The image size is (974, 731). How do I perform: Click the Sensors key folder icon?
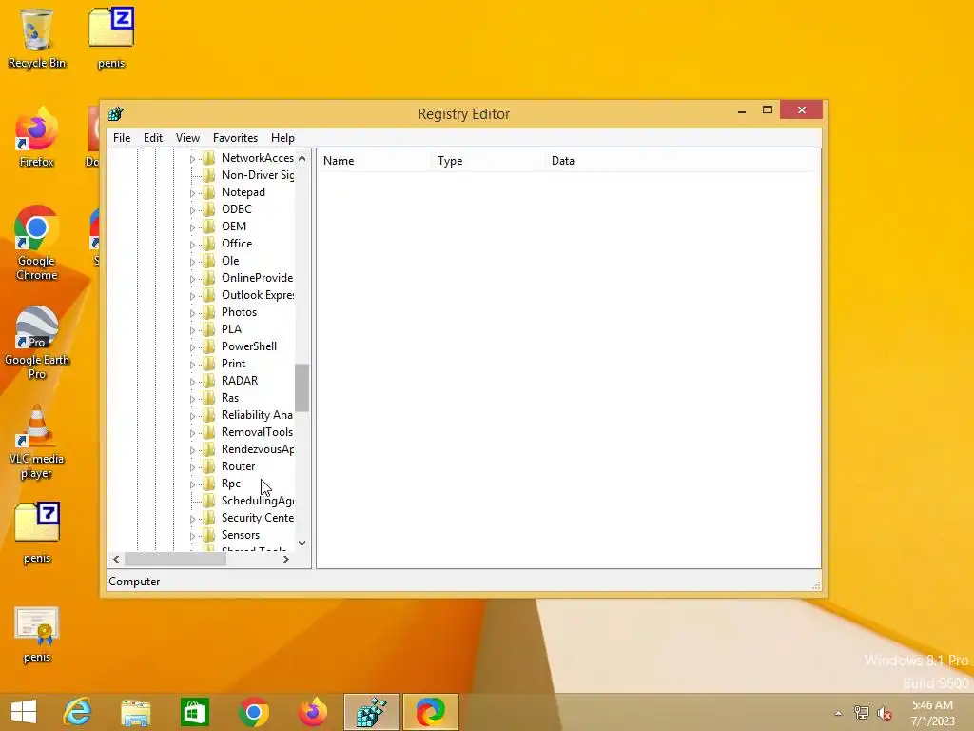[x=209, y=535]
